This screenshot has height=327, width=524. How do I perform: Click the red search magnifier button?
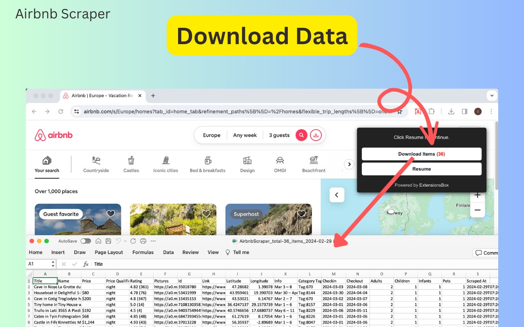301,135
